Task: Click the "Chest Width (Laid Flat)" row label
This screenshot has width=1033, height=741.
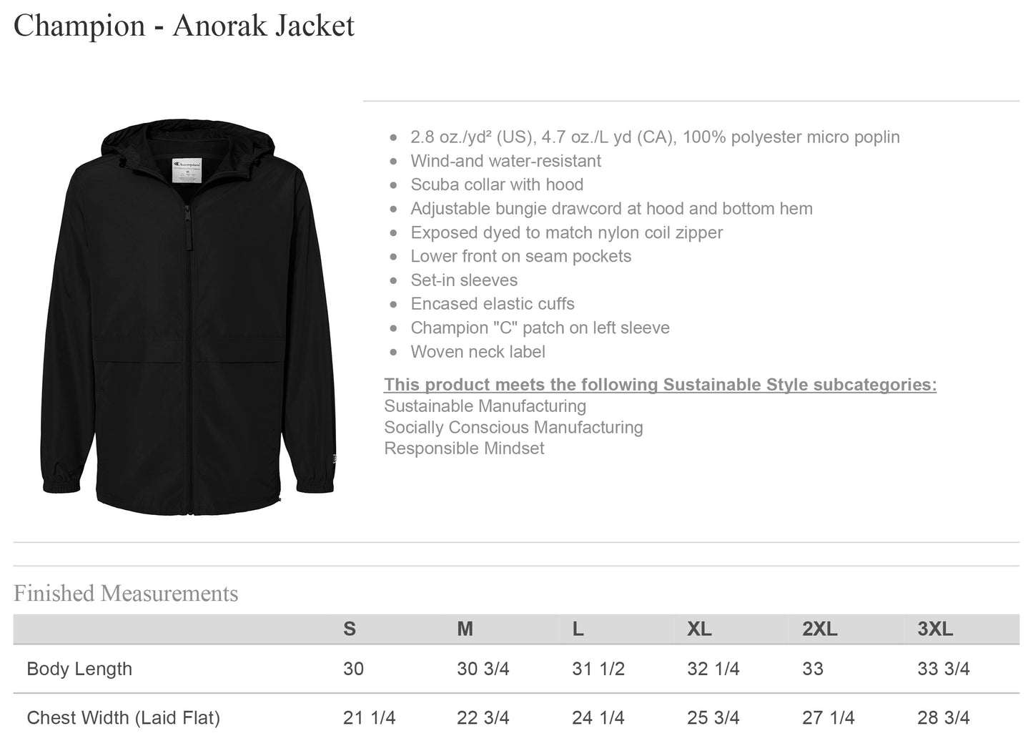Action: coord(123,717)
